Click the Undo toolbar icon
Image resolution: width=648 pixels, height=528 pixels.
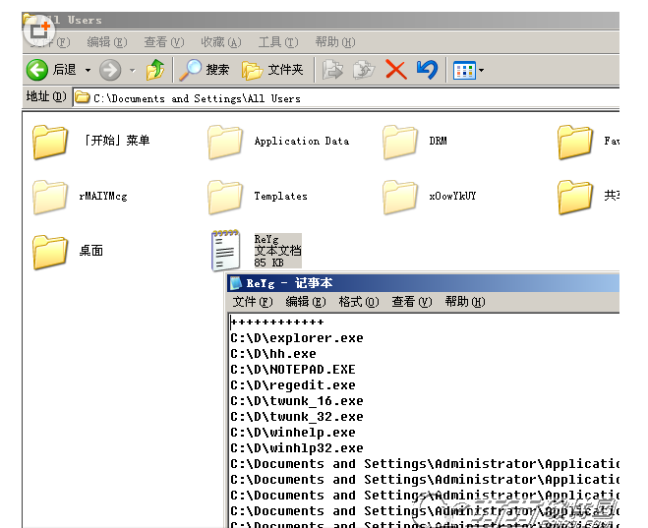pyautogui.click(x=426, y=70)
